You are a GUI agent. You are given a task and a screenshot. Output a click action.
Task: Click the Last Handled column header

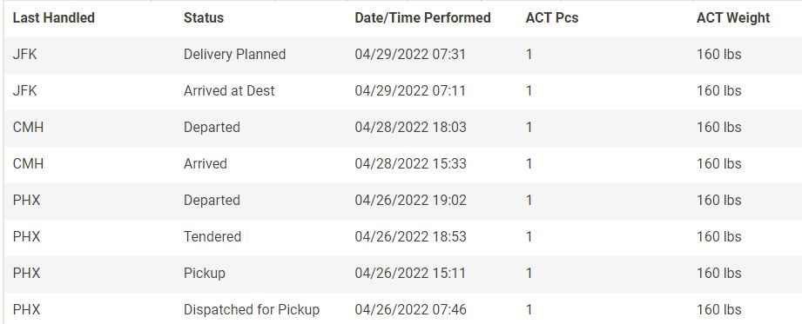coord(54,18)
